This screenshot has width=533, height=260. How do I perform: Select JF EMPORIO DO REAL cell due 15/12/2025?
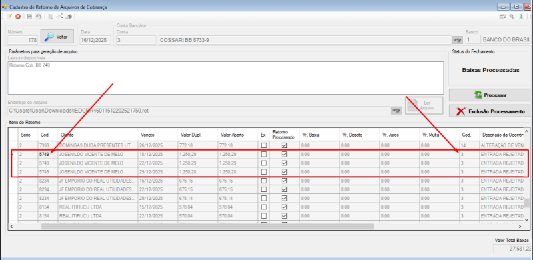coord(98,181)
